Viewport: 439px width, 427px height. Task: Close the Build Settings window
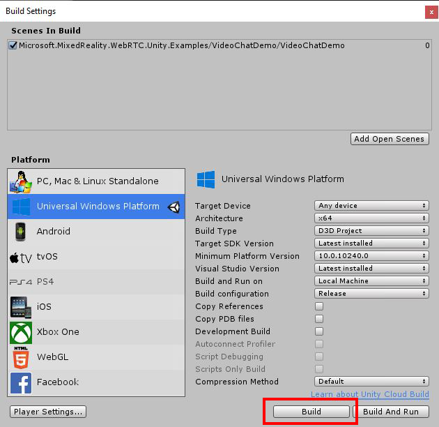click(431, 13)
